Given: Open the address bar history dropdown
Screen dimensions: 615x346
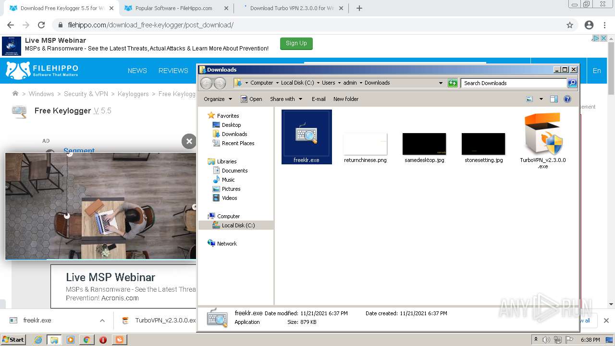Looking at the screenshot, I should point(441,83).
